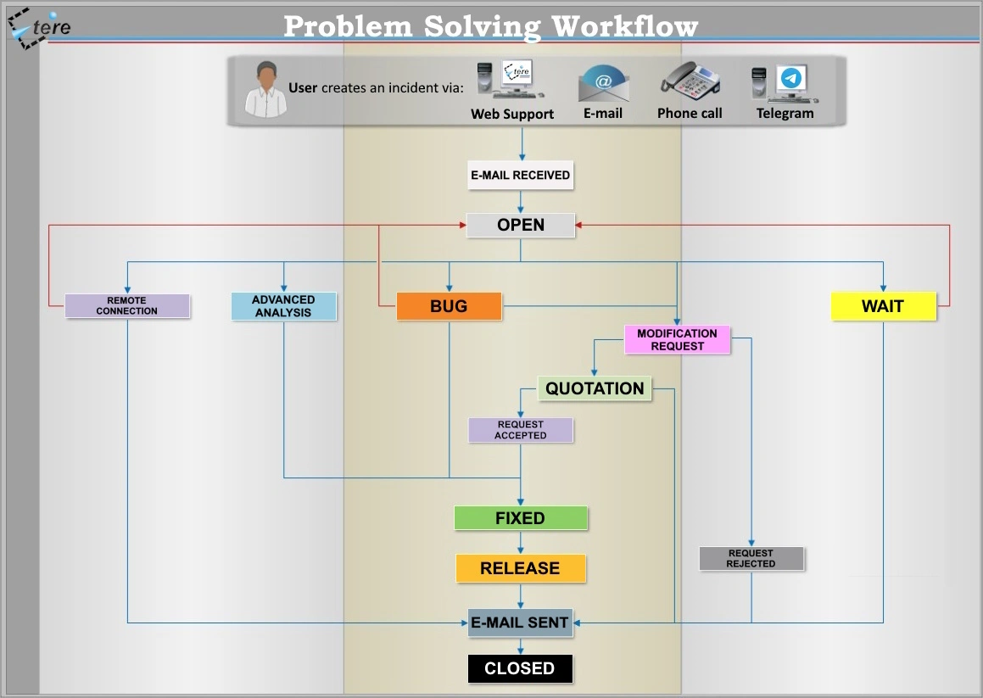Select the gray REQUEST REJECTED box
The width and height of the screenshot is (983, 698).
[x=751, y=559]
